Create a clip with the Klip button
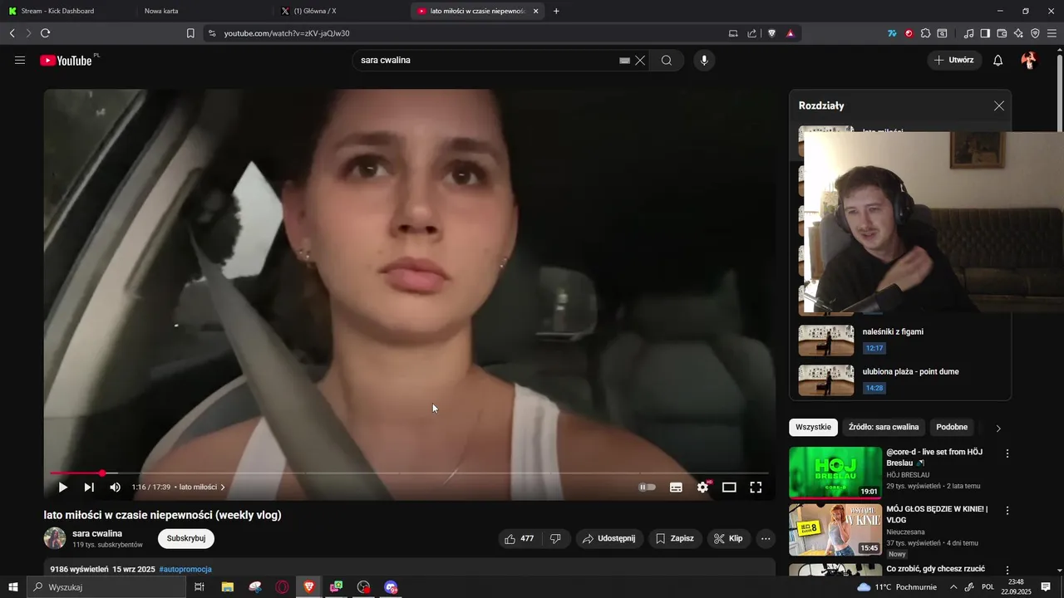Viewport: 1064px width, 598px height. [x=729, y=538]
